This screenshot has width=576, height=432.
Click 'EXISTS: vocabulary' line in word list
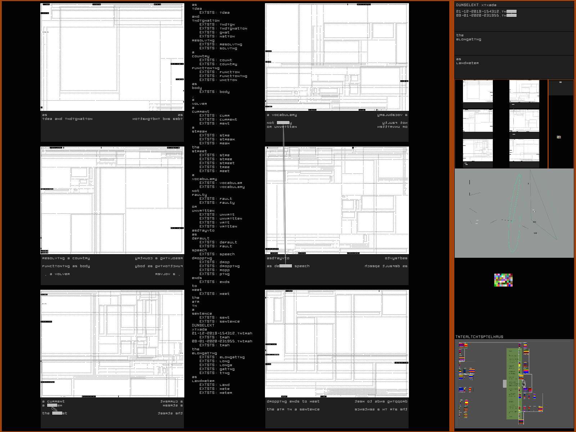pyautogui.click(x=222, y=187)
